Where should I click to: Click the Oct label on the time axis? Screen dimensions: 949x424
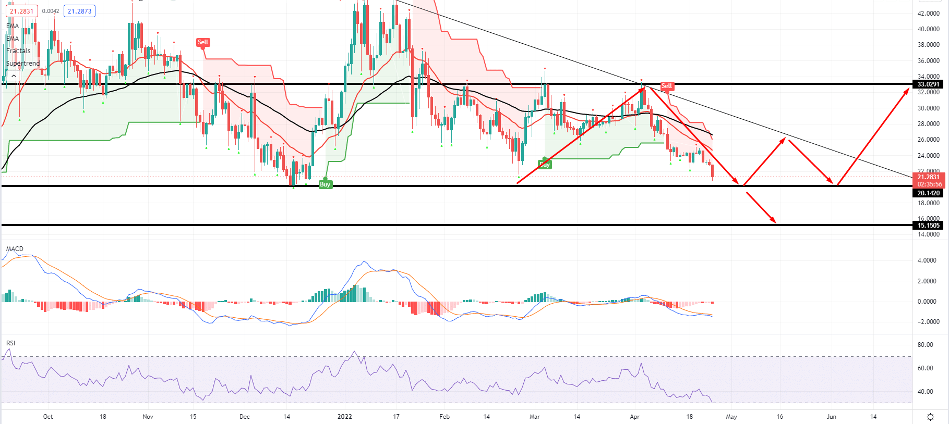tap(48, 417)
